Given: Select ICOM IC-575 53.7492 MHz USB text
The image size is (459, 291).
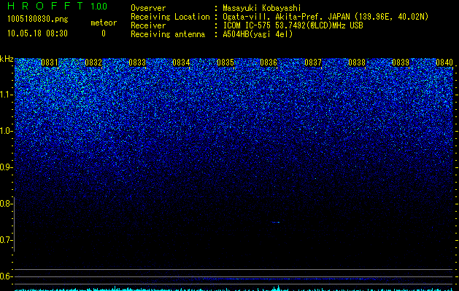Looking at the screenshot, I should (x=293, y=25).
